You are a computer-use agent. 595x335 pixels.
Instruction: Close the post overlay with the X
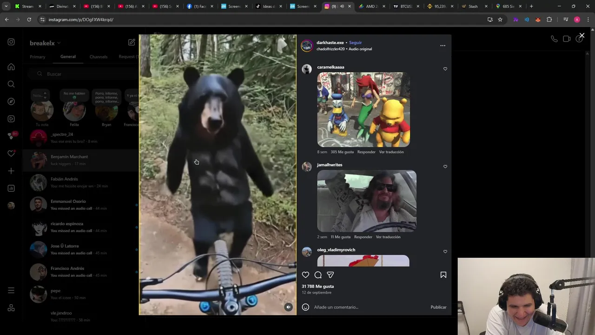(x=582, y=35)
